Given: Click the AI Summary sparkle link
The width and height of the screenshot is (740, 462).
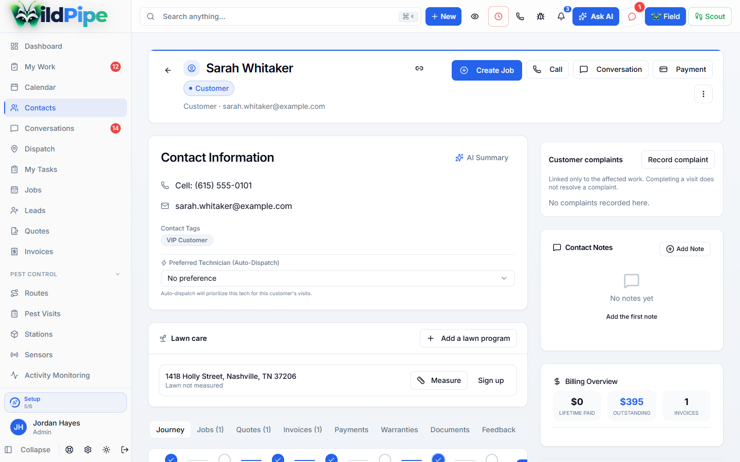Looking at the screenshot, I should point(482,158).
